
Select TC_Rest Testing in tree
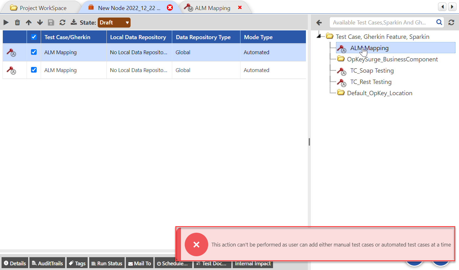[371, 82]
